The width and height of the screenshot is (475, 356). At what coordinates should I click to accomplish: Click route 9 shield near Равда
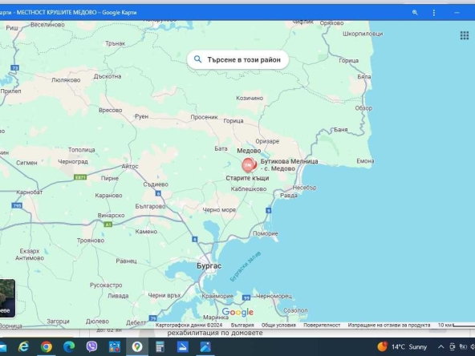[269, 210]
